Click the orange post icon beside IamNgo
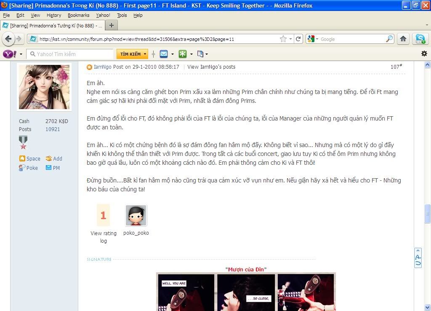Image resolution: width=431 pixels, height=311 pixels. click(x=89, y=67)
